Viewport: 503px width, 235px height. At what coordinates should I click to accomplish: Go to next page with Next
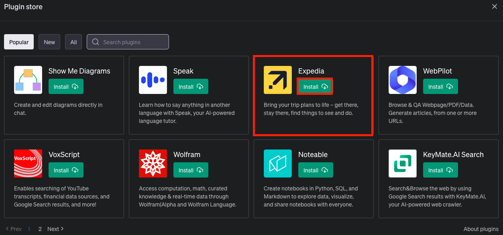click(56, 229)
